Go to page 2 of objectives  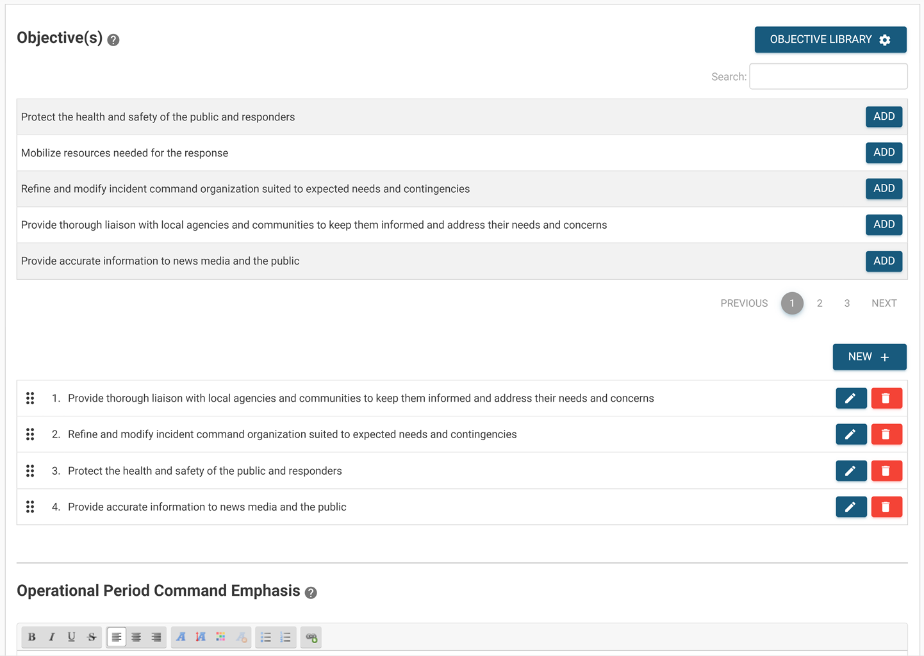(x=820, y=303)
